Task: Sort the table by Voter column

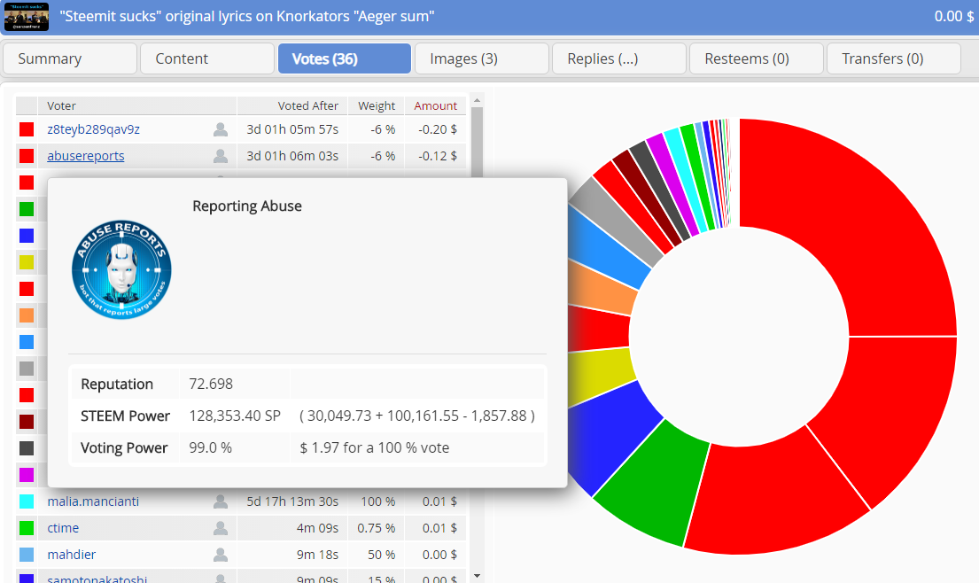Action: 137,105
